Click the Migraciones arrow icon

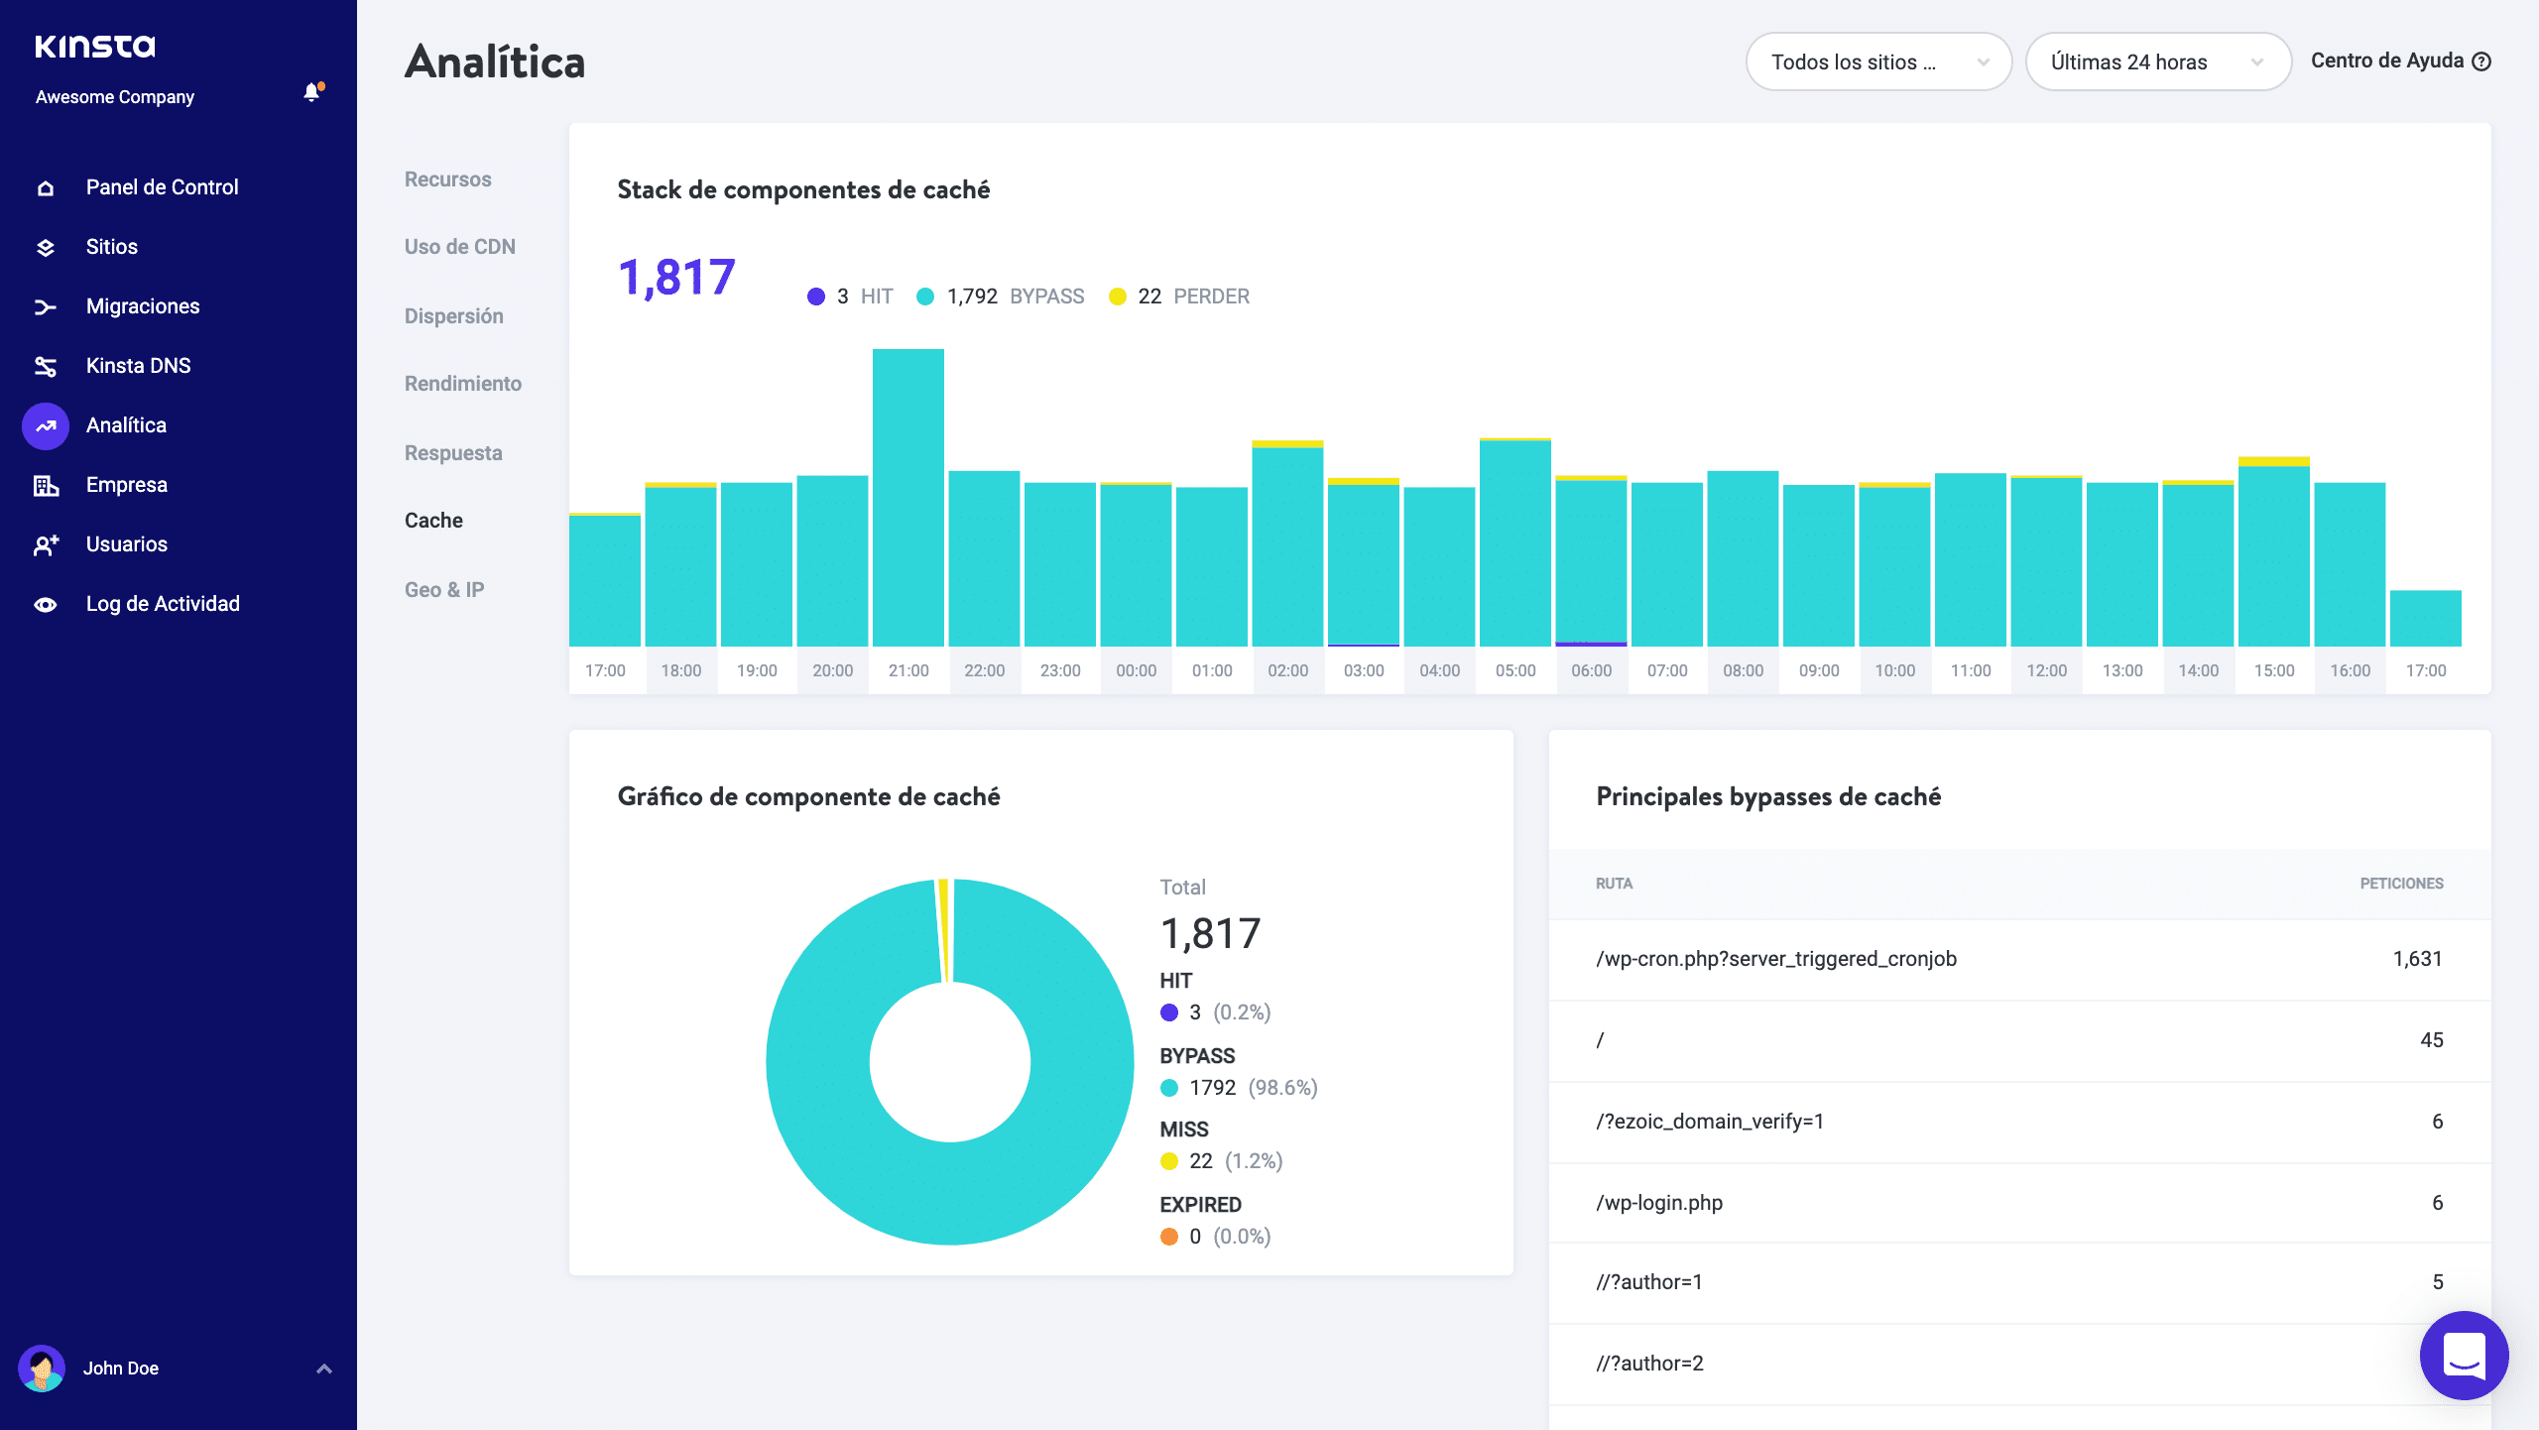(x=46, y=307)
